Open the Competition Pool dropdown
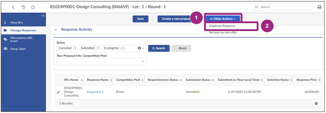 pos(101,61)
